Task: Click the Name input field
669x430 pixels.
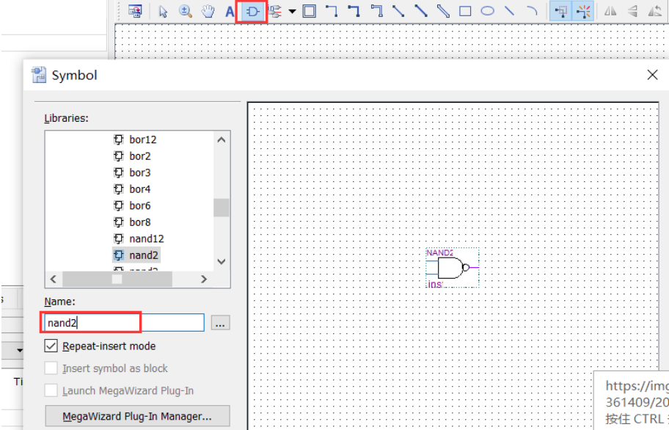Action: (124, 323)
